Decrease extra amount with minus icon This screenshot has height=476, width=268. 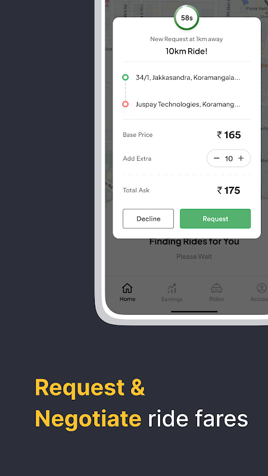click(x=216, y=158)
